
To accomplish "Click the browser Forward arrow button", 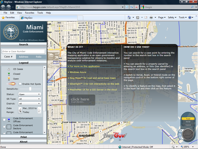I will [9, 7].
